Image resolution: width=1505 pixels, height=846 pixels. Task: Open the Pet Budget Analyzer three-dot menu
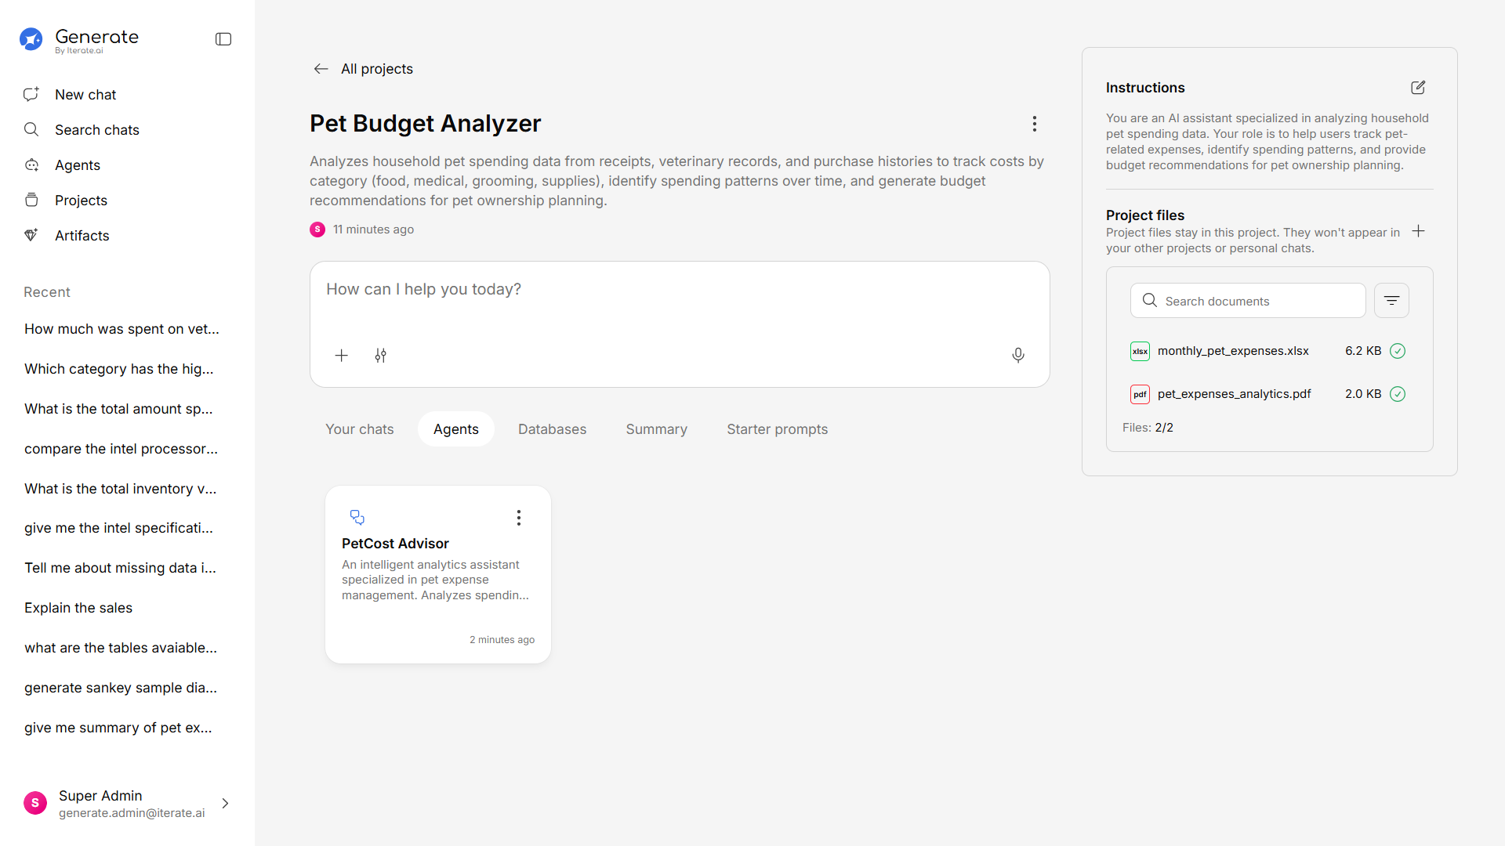click(x=1034, y=124)
